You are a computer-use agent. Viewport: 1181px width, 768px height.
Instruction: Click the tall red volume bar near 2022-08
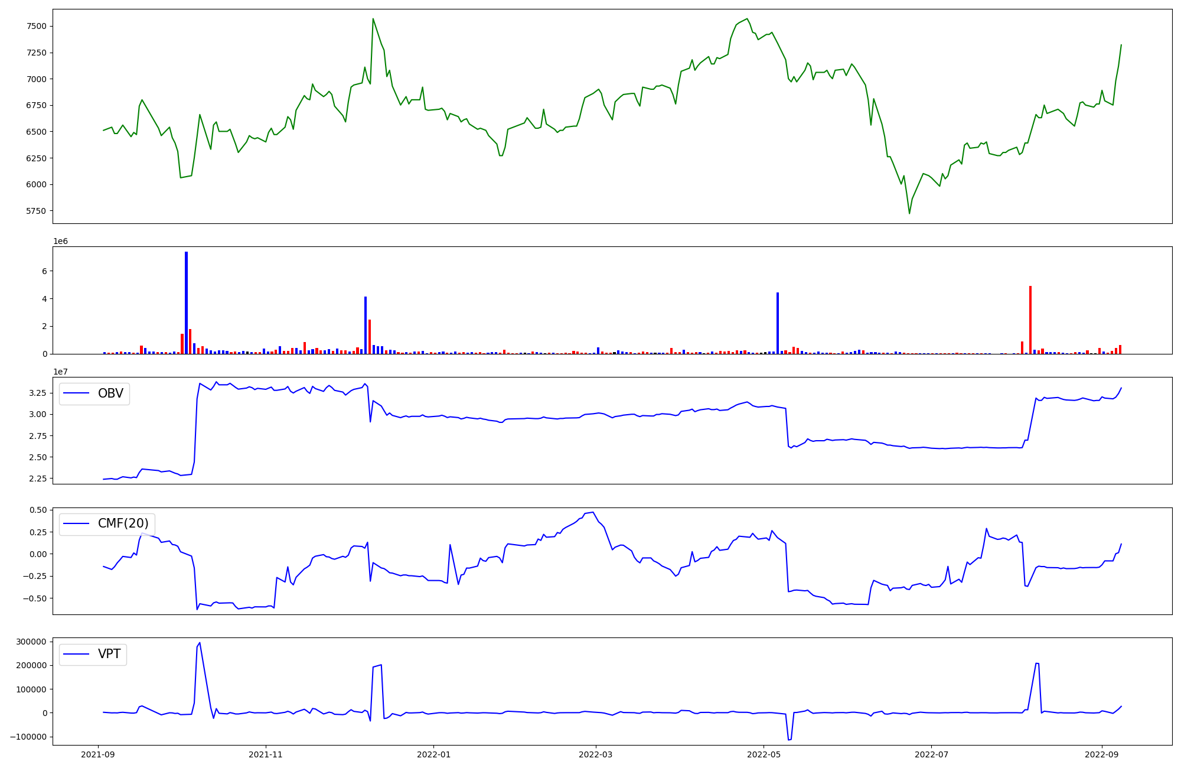click(1030, 320)
